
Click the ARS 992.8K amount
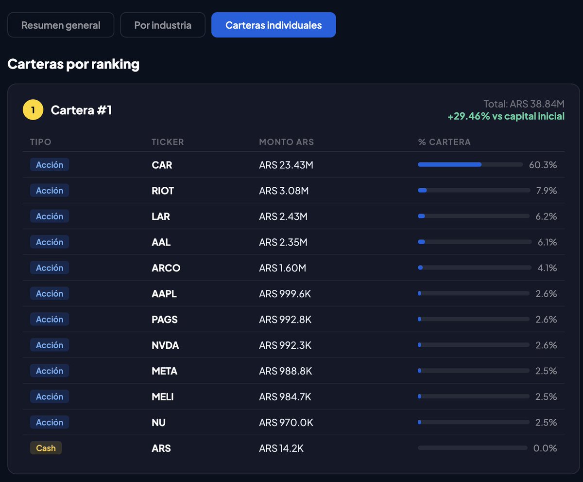285,320
